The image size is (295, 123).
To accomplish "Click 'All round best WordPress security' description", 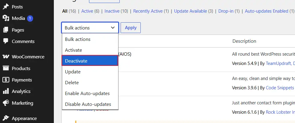I will 263,54.
